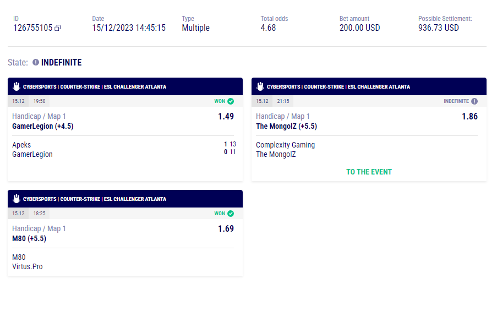Click the Virtus.Pro team name
The image size is (497, 322).
point(28,266)
